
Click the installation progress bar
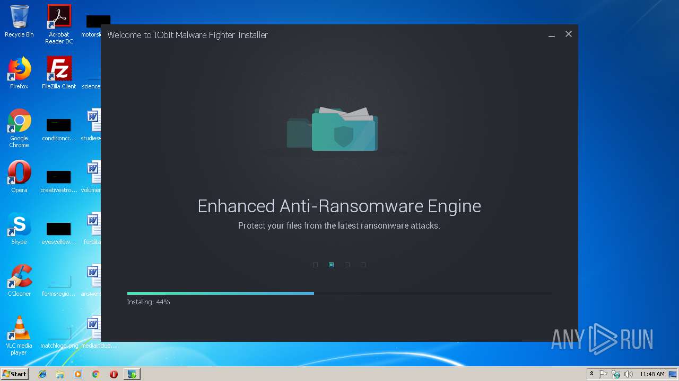[339, 293]
